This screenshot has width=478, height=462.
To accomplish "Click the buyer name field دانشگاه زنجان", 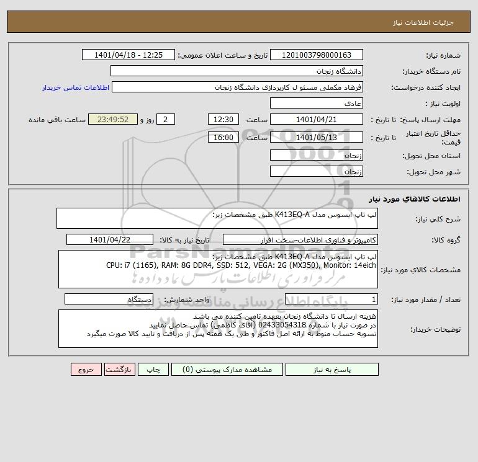I will [237, 71].
